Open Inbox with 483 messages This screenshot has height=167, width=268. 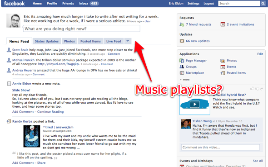pos(89,4)
